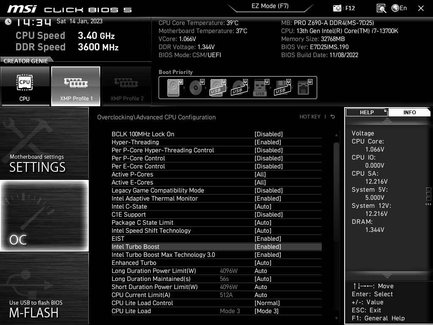This screenshot has height=325, width=433.
Task: Open the SETTINGS motherboard section
Action: (44, 143)
